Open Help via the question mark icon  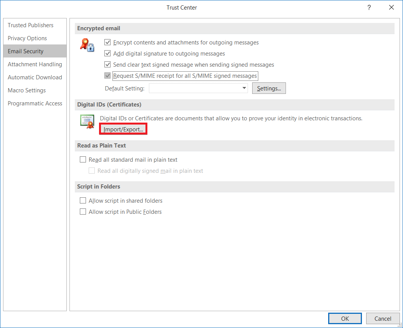point(369,7)
